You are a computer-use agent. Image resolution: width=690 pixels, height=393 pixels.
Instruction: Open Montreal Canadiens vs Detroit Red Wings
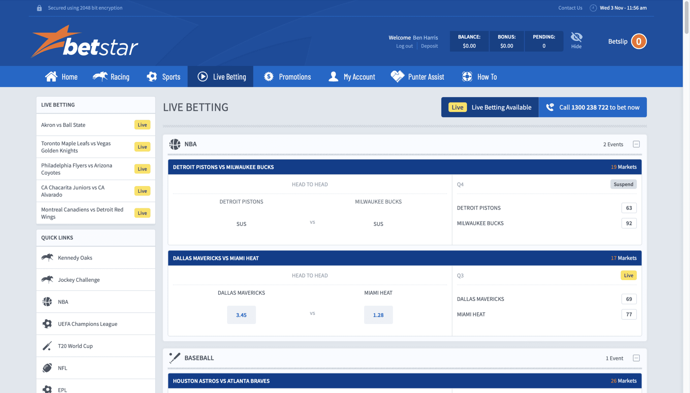tap(96, 213)
